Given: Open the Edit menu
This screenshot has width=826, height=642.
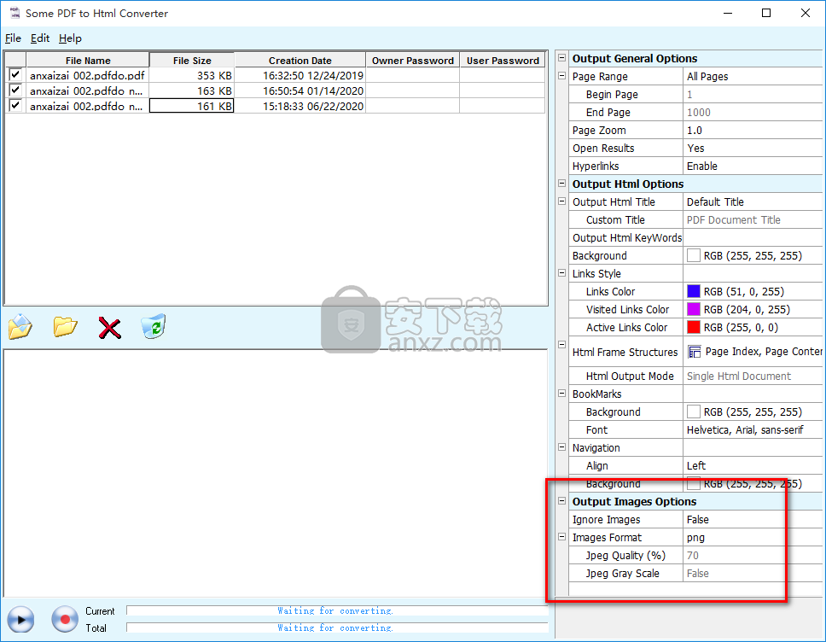Looking at the screenshot, I should click(x=40, y=38).
